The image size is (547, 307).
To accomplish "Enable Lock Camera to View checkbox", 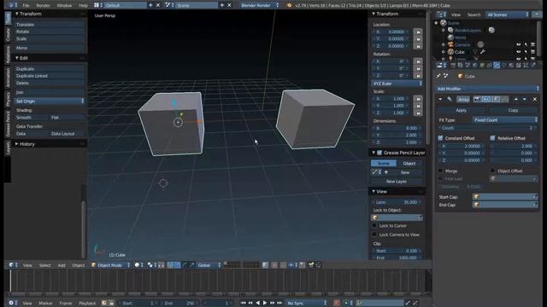I will coord(374,235).
